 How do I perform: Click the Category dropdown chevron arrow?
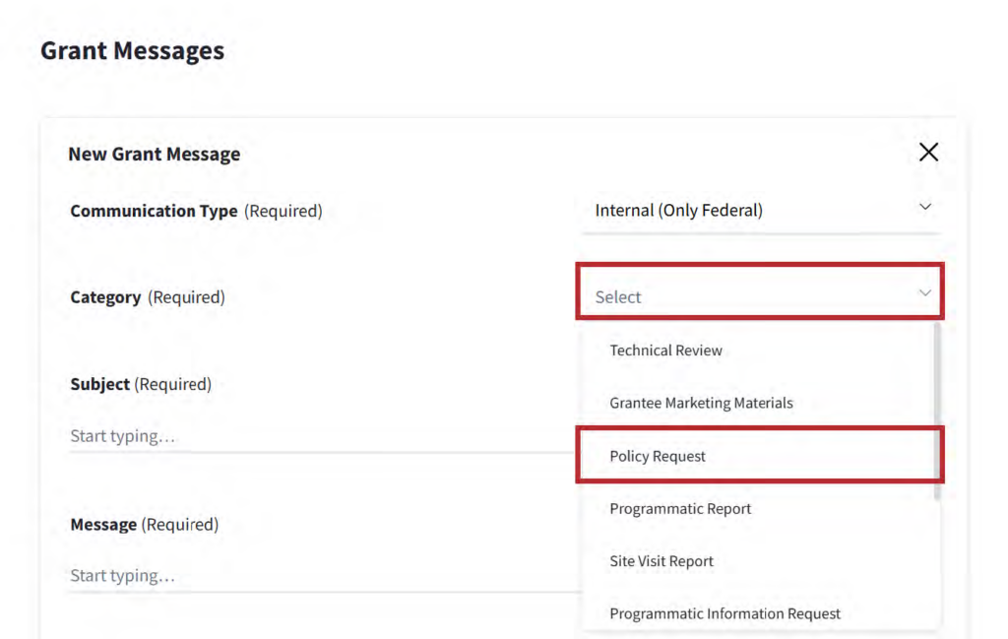point(924,293)
